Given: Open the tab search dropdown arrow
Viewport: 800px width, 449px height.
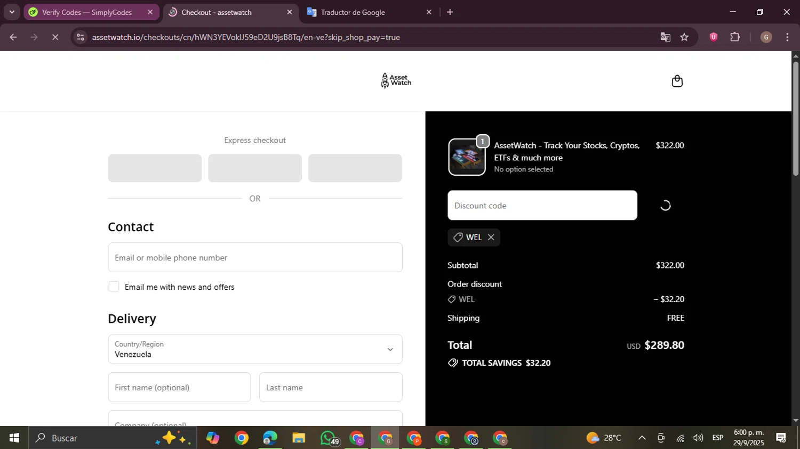Looking at the screenshot, I should coord(12,12).
